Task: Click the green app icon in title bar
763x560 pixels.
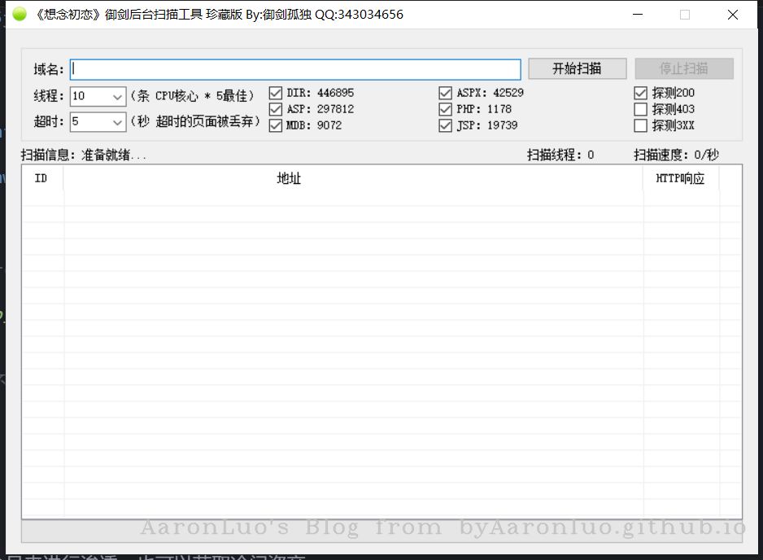Action: coord(19,15)
